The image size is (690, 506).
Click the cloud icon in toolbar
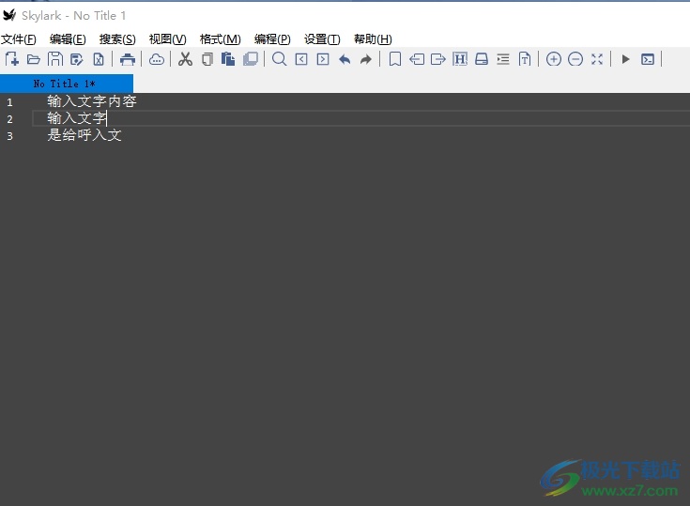click(x=157, y=59)
